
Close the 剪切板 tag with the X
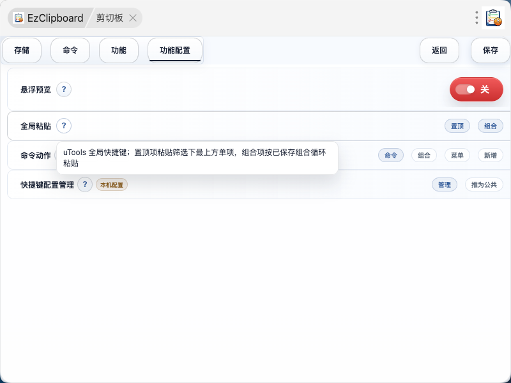tap(133, 18)
